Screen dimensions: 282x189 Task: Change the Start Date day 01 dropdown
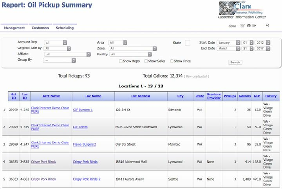247,43
